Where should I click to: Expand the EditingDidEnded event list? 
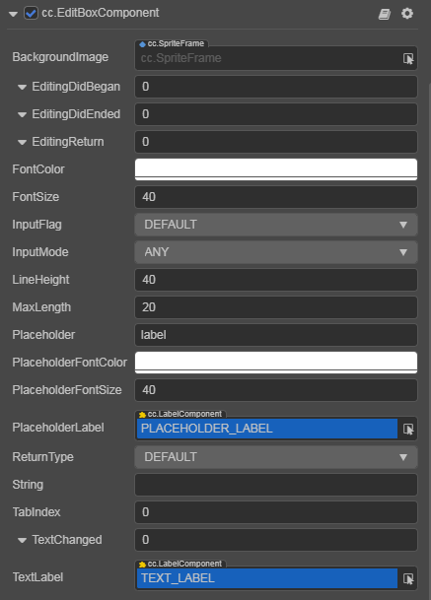(x=22, y=115)
